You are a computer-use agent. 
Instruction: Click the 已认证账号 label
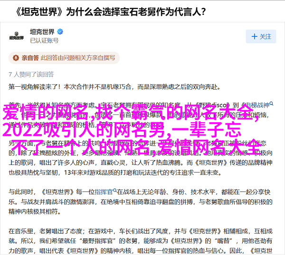click(x=44, y=40)
